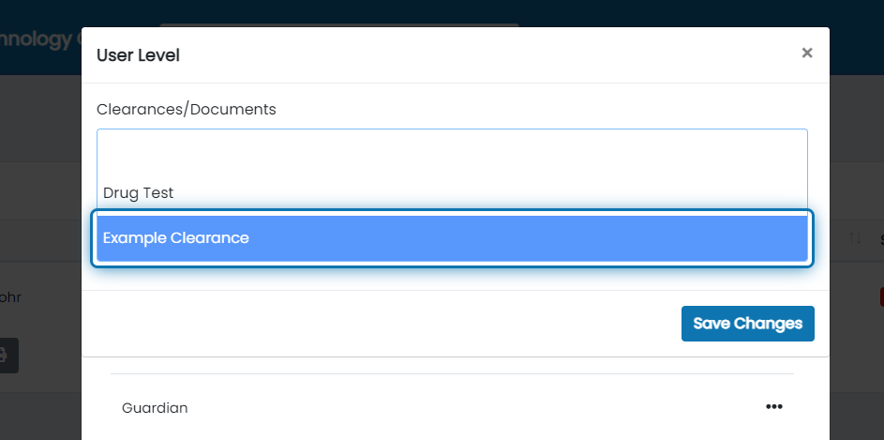Click the User Level dialog title

138,55
